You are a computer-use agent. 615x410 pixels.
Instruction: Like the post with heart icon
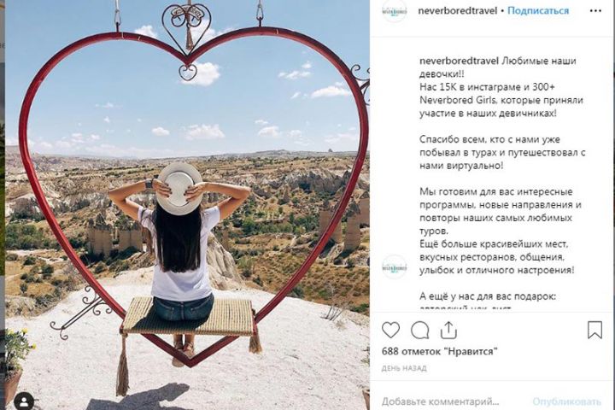pyautogui.click(x=390, y=330)
